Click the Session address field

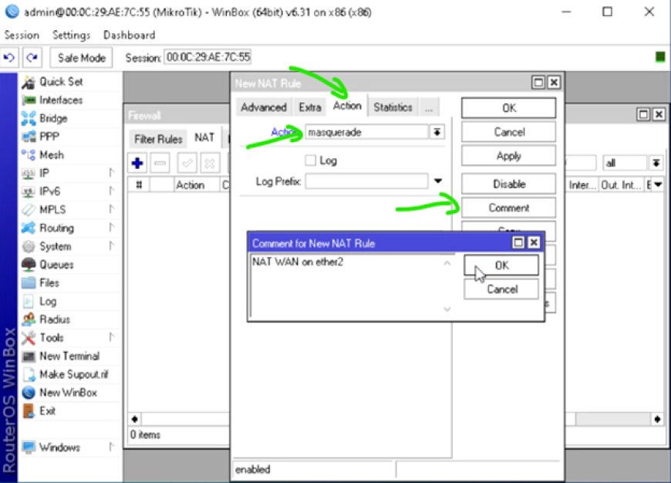click(208, 57)
